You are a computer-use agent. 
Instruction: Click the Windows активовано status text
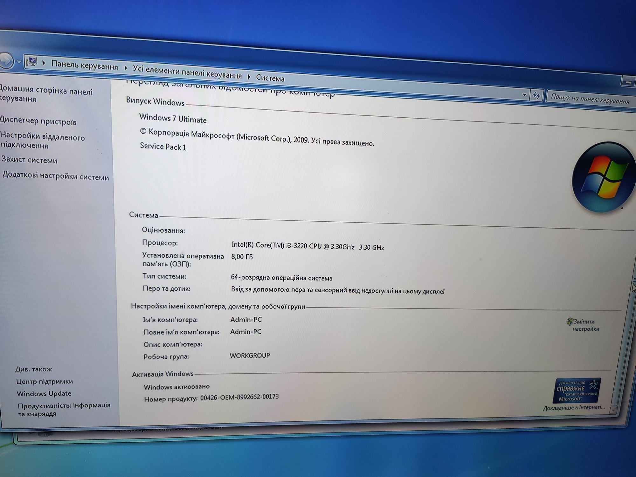tap(176, 387)
